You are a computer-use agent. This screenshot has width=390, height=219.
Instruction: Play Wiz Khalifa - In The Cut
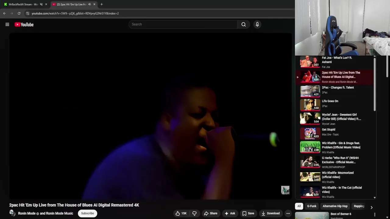(334, 192)
